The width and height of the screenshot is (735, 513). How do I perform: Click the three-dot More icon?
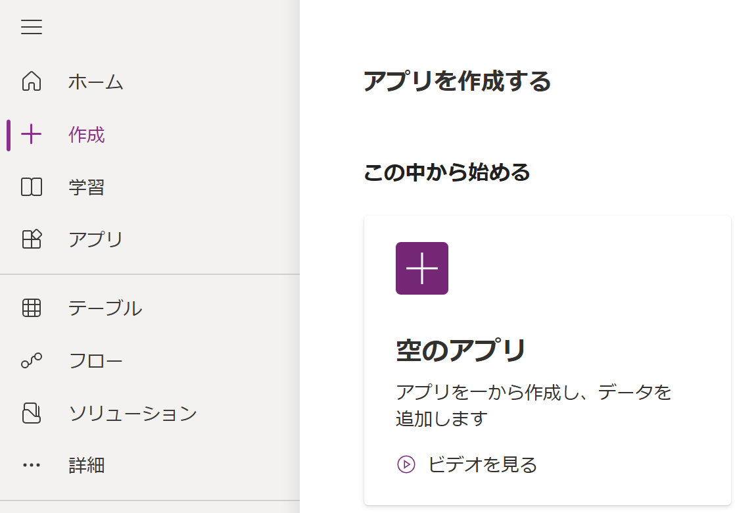click(32, 465)
